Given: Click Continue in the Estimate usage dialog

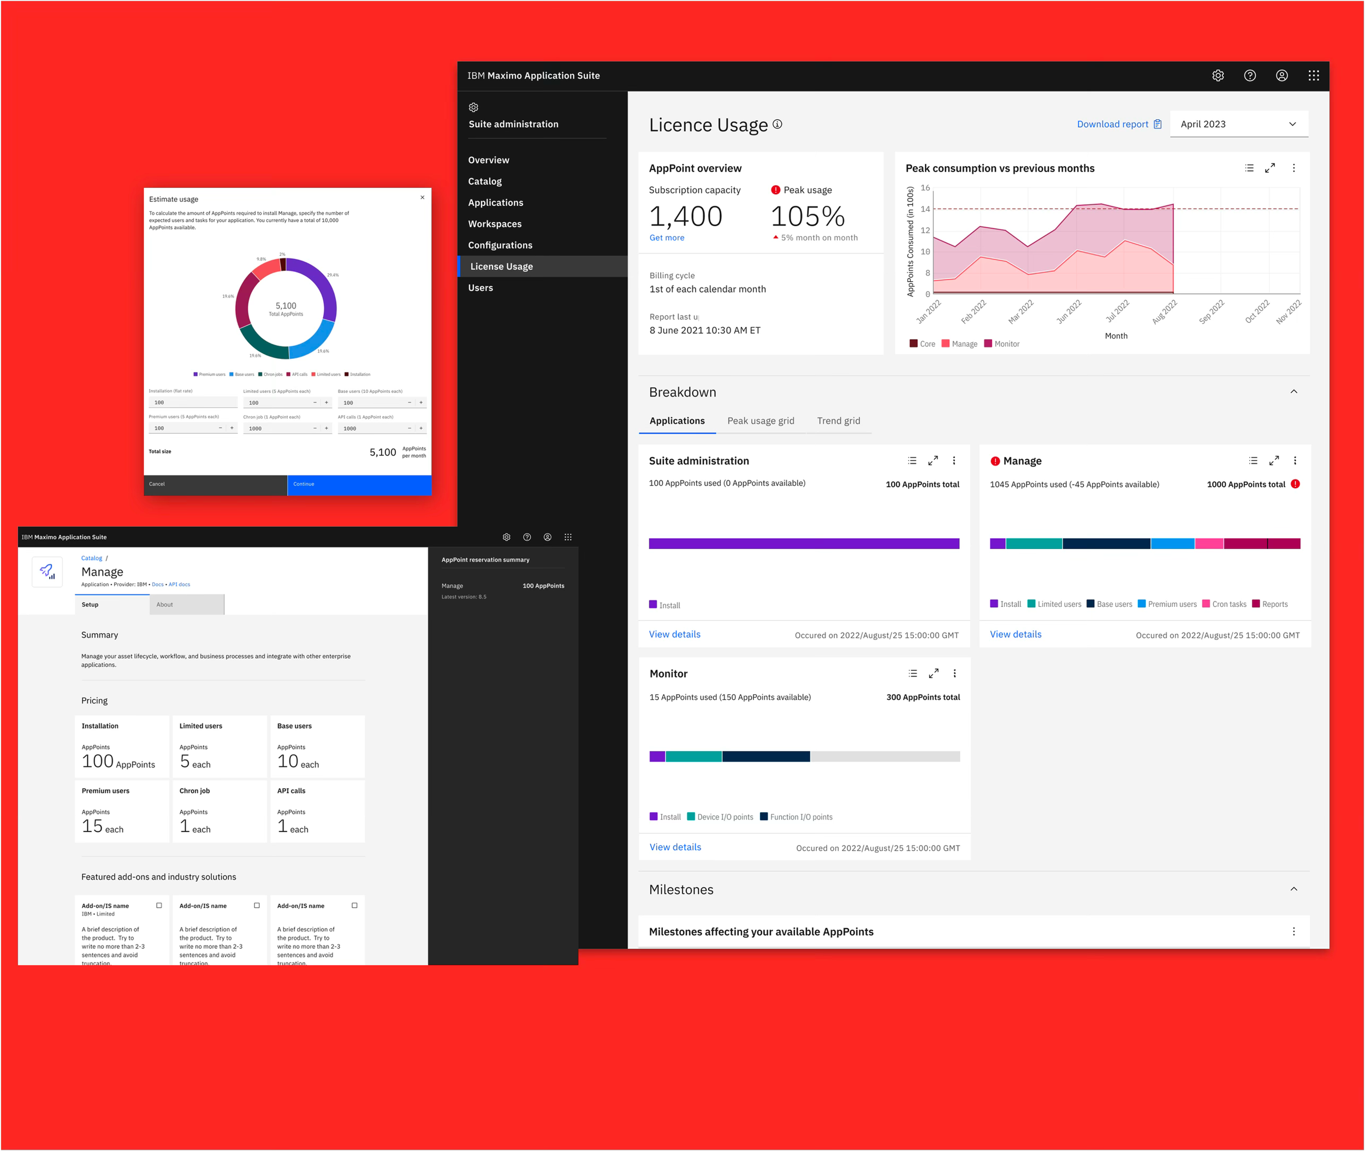Looking at the screenshot, I should coord(358,484).
